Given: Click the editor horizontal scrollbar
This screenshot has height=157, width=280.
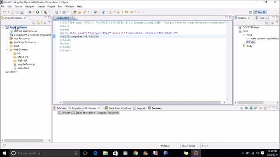Looking at the screenshot, I should tap(141, 102).
